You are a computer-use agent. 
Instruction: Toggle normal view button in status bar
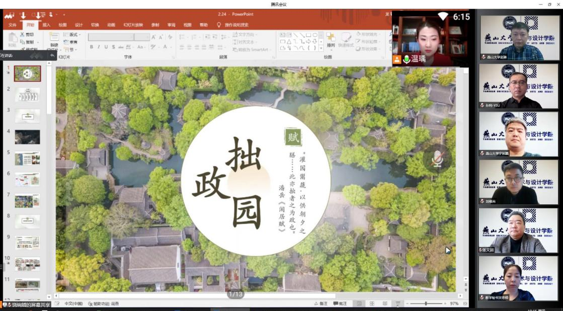pos(359,303)
